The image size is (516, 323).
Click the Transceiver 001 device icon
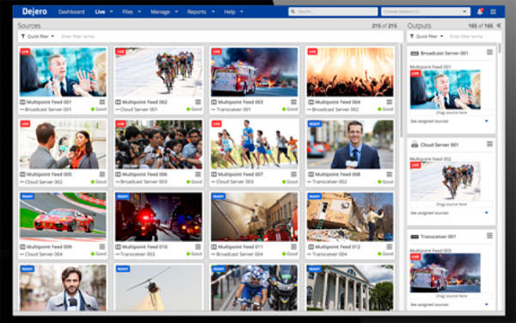coord(415,237)
